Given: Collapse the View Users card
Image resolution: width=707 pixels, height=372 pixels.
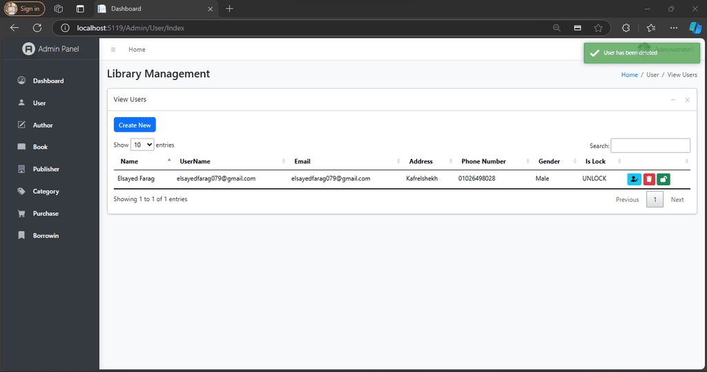Looking at the screenshot, I should click(x=672, y=100).
